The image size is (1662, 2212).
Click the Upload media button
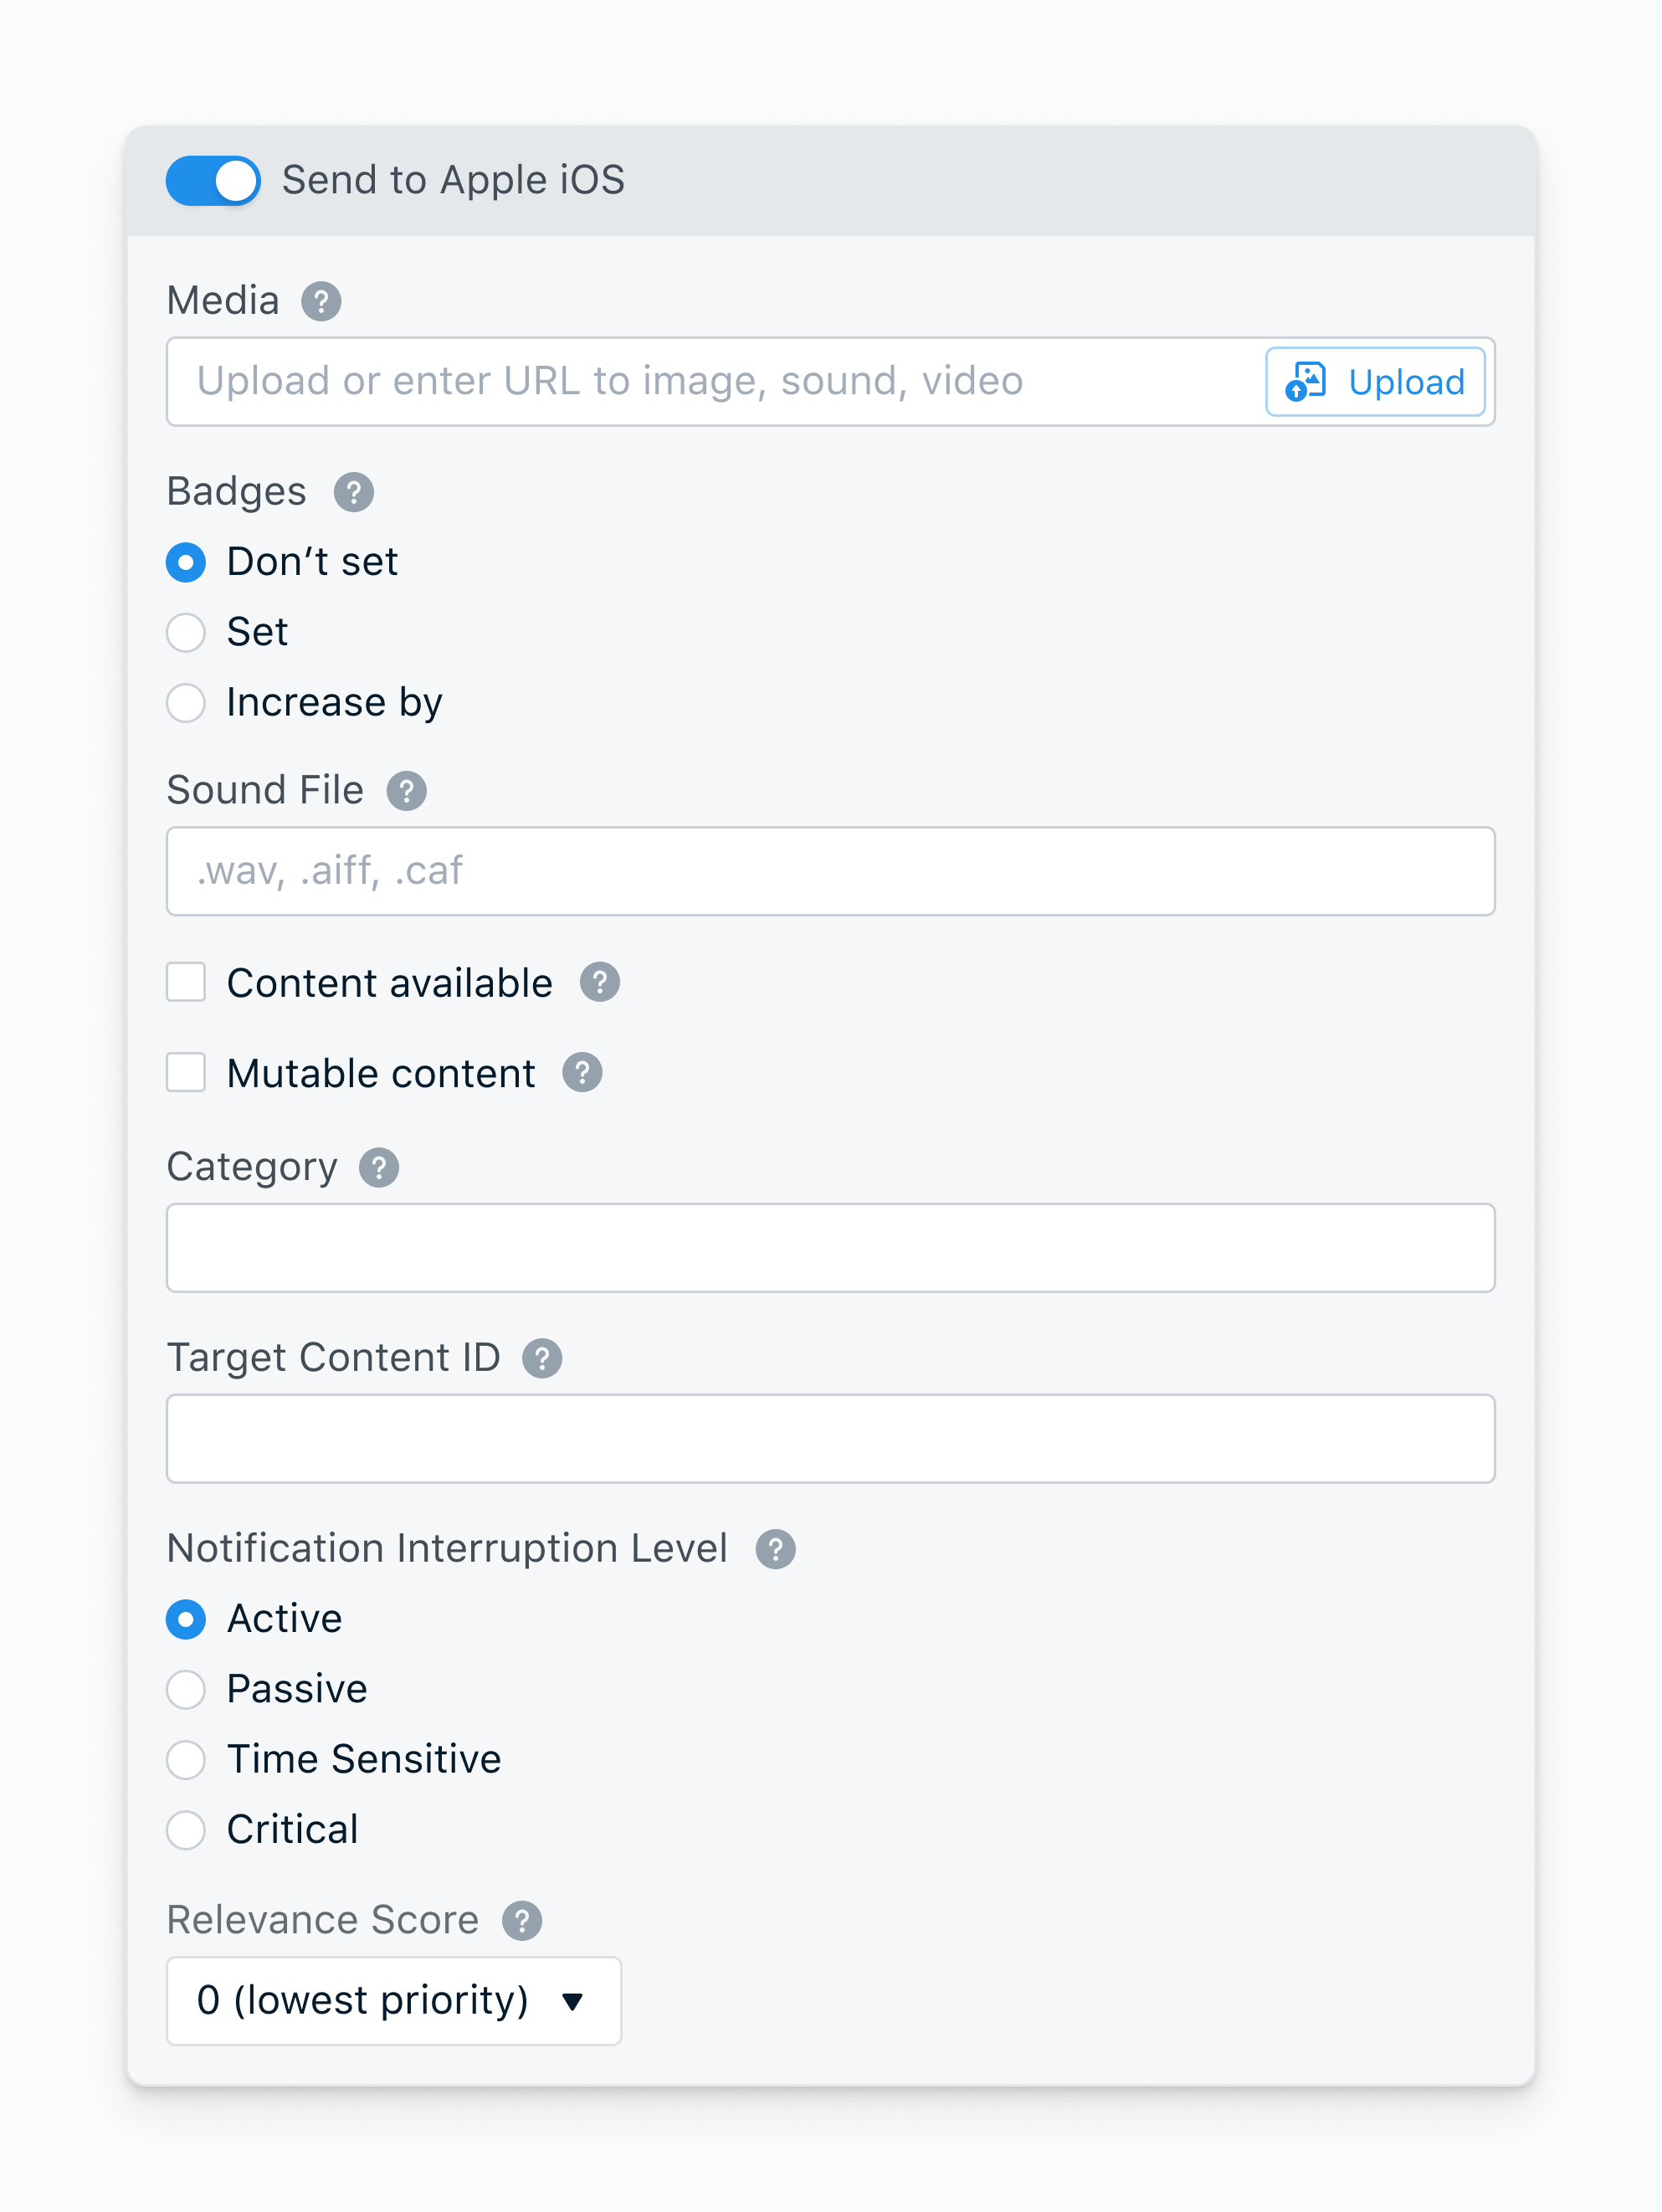pos(1375,382)
